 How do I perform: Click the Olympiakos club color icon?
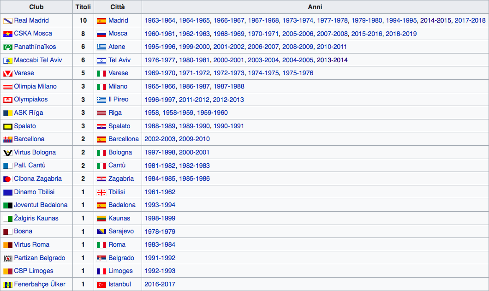pos(8,100)
